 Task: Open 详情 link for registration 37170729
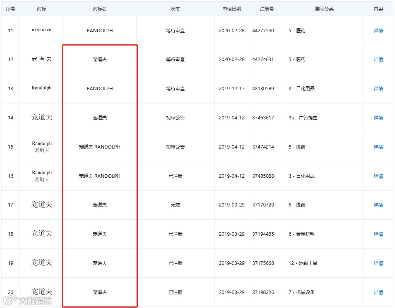pyautogui.click(x=378, y=205)
